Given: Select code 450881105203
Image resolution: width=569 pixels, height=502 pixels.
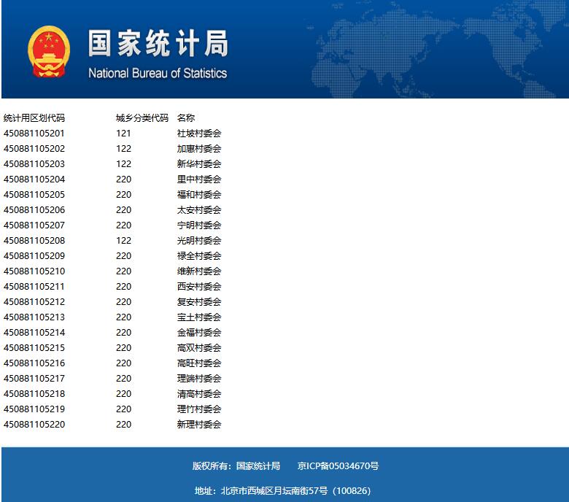Looking at the screenshot, I should pos(34,163).
